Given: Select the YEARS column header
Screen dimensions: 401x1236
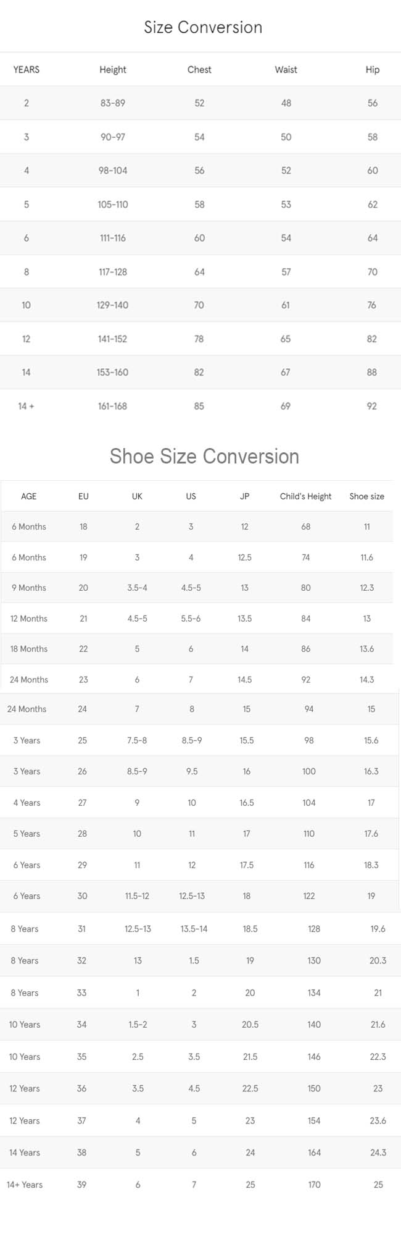Looking at the screenshot, I should point(27,70).
